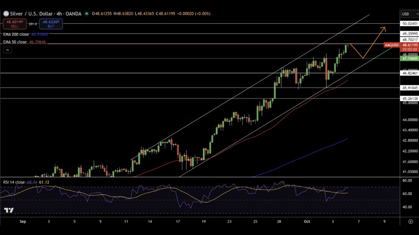The height and width of the screenshot is (235, 419).
Task: Click the 45.26138 support level label
Action: pos(409,98)
